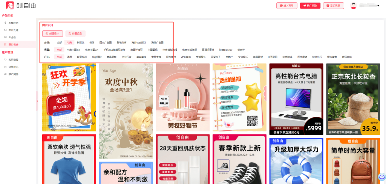Open 作图记录 history
The image size is (386, 184).
coord(75,33)
